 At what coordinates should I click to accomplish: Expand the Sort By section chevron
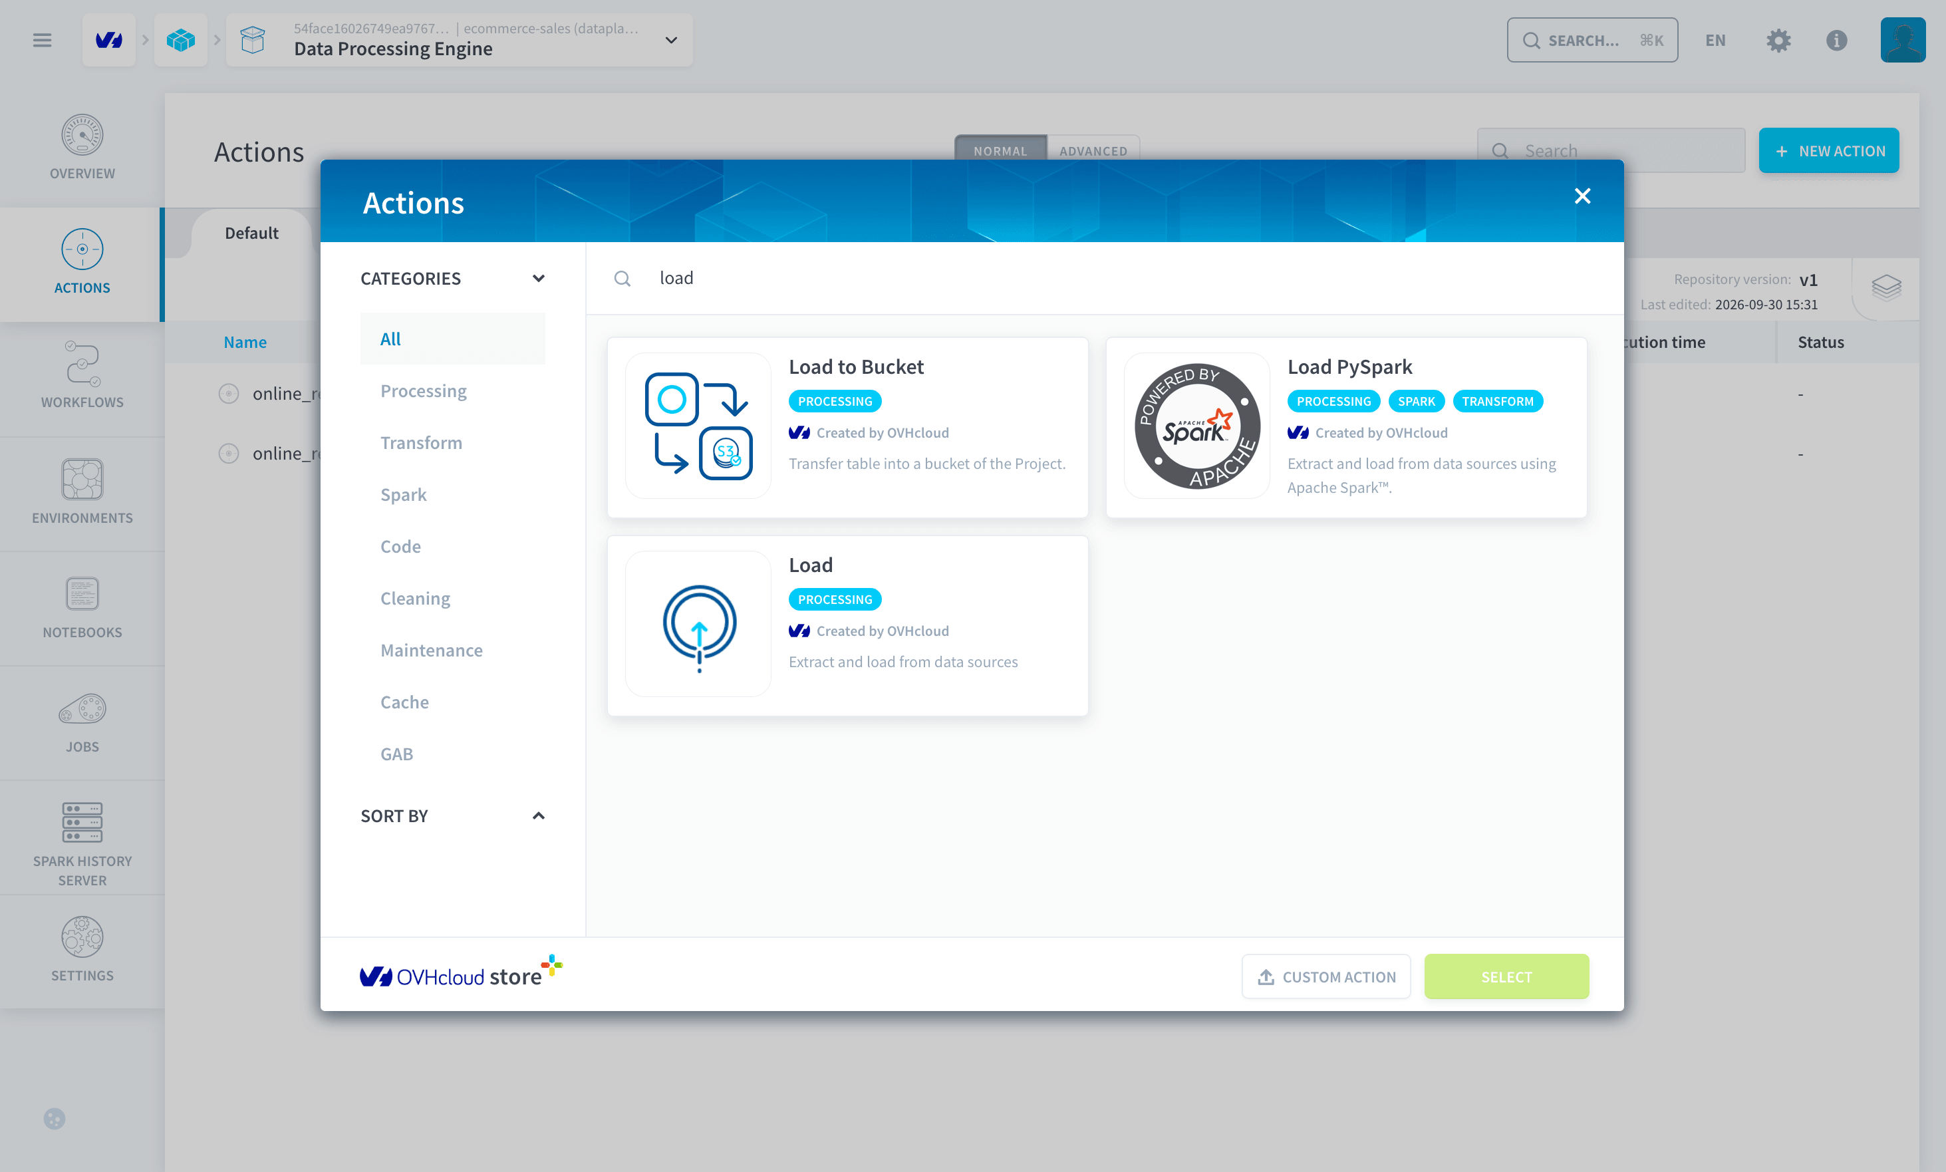click(539, 816)
